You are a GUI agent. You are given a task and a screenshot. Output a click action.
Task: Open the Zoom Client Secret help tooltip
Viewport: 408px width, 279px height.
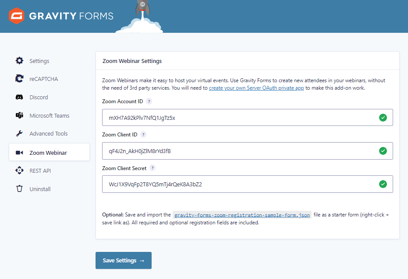pyautogui.click(x=152, y=168)
